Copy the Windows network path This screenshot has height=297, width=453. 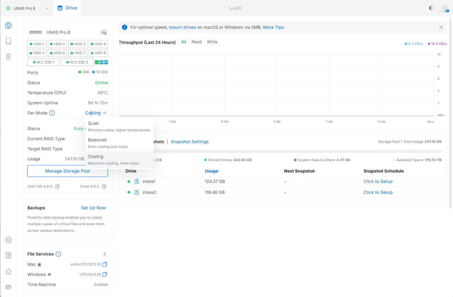[105, 274]
